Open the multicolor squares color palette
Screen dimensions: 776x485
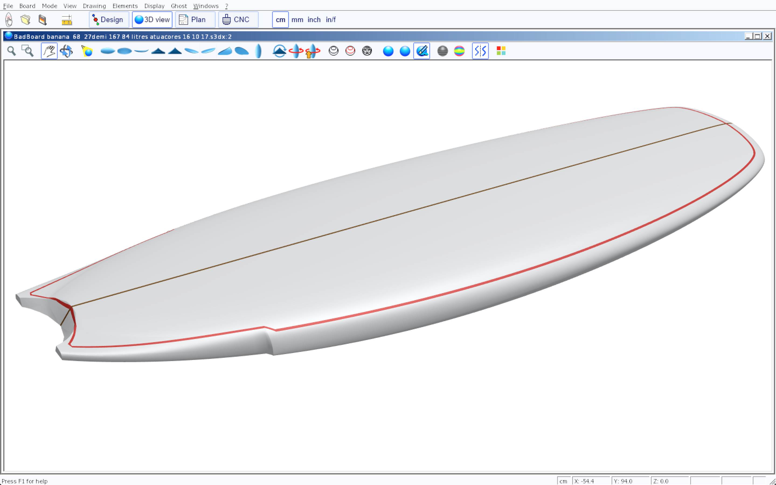[x=501, y=51]
